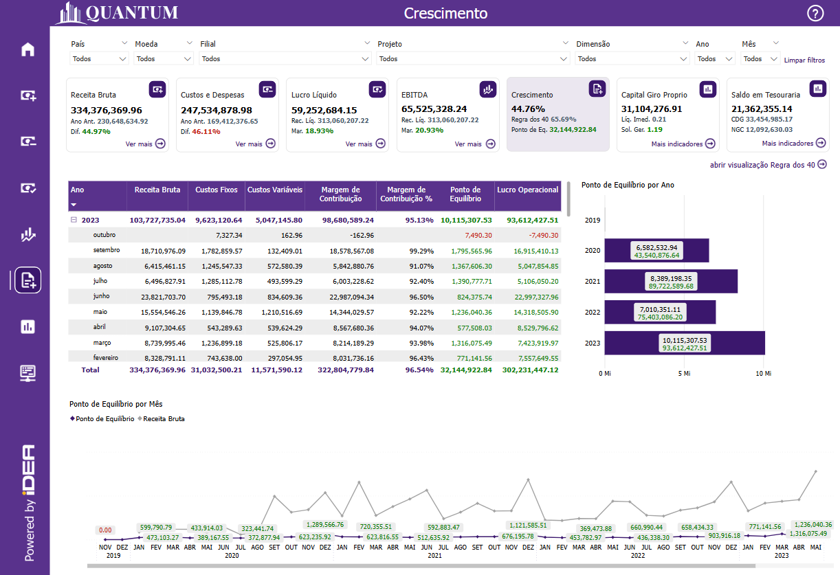Click Ver mais on Receita Bruta card
This screenshot has width=840, height=575.
pos(146,144)
